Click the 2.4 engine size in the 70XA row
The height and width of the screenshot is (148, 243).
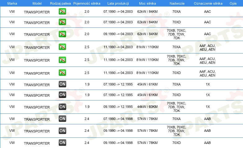[x=87, y=119]
